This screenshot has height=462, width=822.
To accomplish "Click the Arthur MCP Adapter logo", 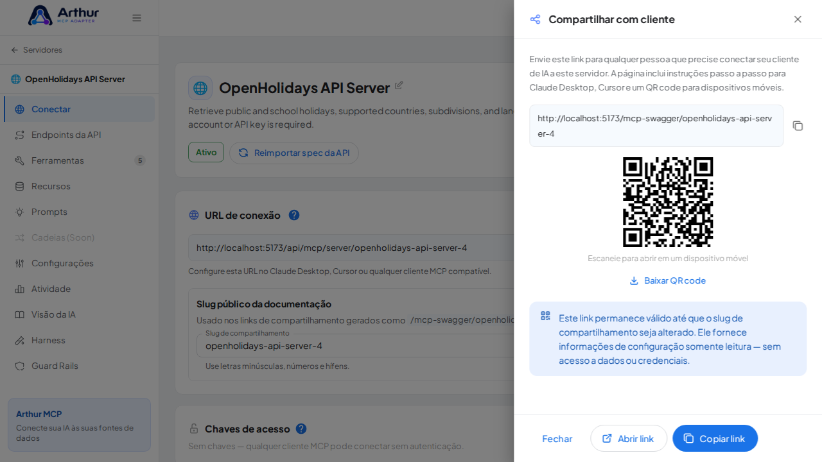I will (x=64, y=15).
